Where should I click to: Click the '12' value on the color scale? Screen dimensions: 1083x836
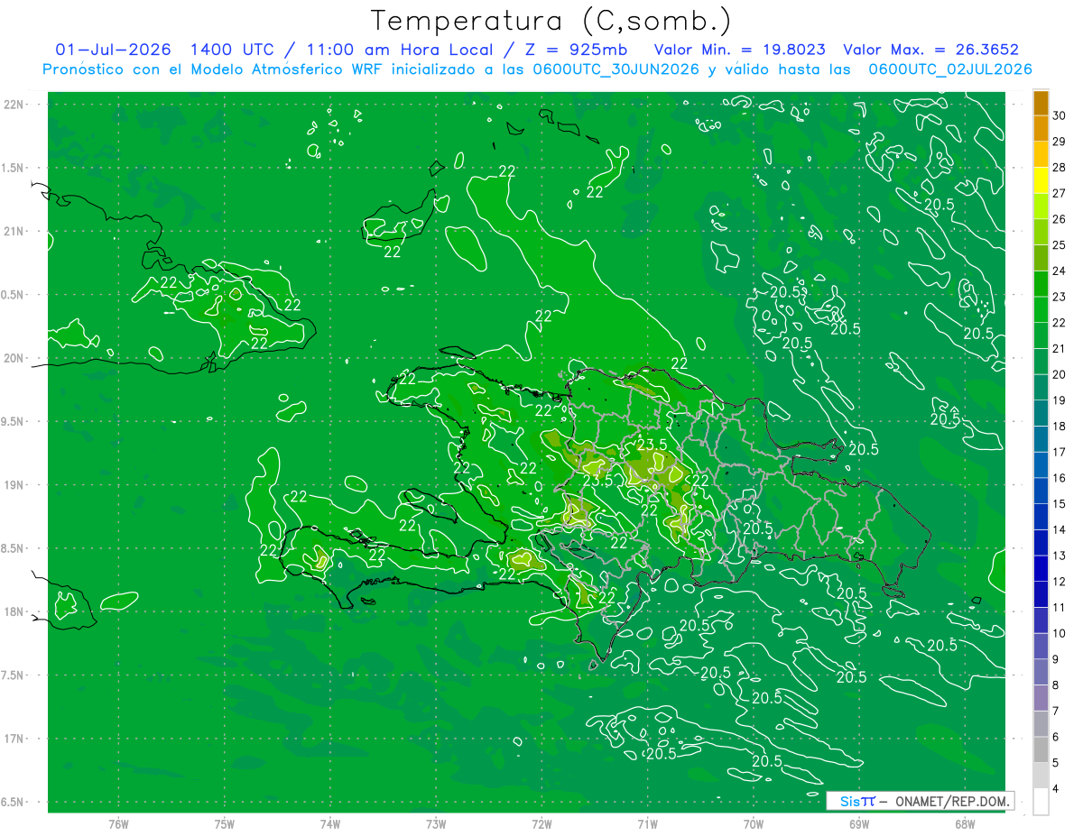tap(1060, 582)
